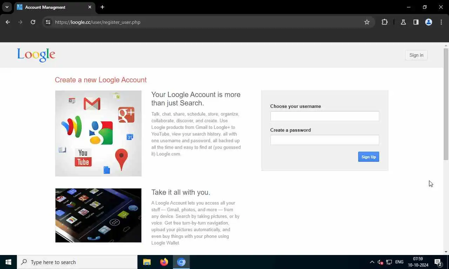Focus the Choose your username field
Viewport: 449px width, 269px height.
click(324, 116)
